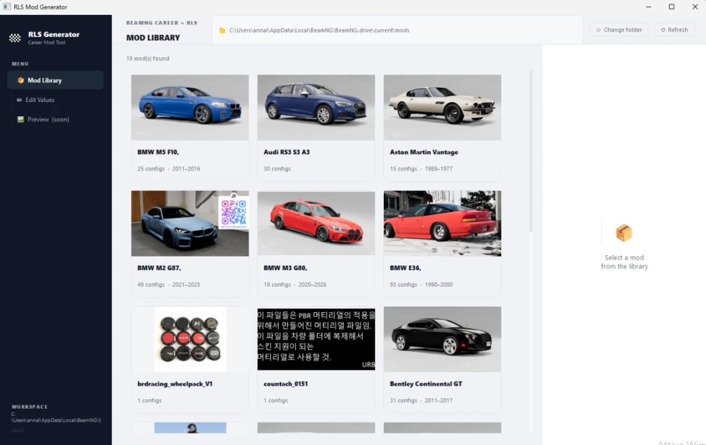Click the 'BMW M3 G80,' title
706x445 pixels.
click(x=285, y=268)
